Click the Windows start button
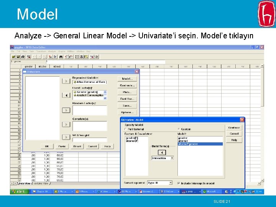Image resolution: width=276 pixels, height=207 pixels. coord(20,192)
